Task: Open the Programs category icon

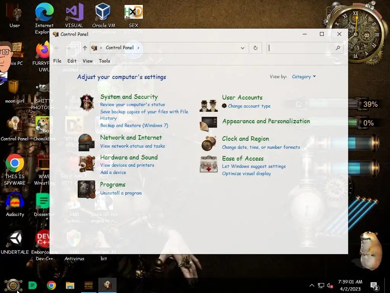Action: pos(86,189)
